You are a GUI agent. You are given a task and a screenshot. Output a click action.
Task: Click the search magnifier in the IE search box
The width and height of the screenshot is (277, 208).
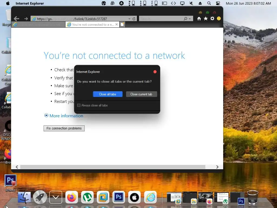click(186, 19)
